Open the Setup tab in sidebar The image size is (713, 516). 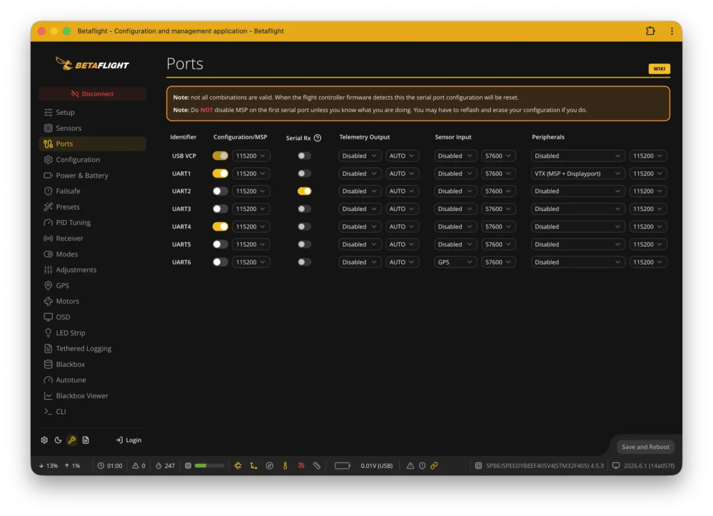tap(93, 112)
